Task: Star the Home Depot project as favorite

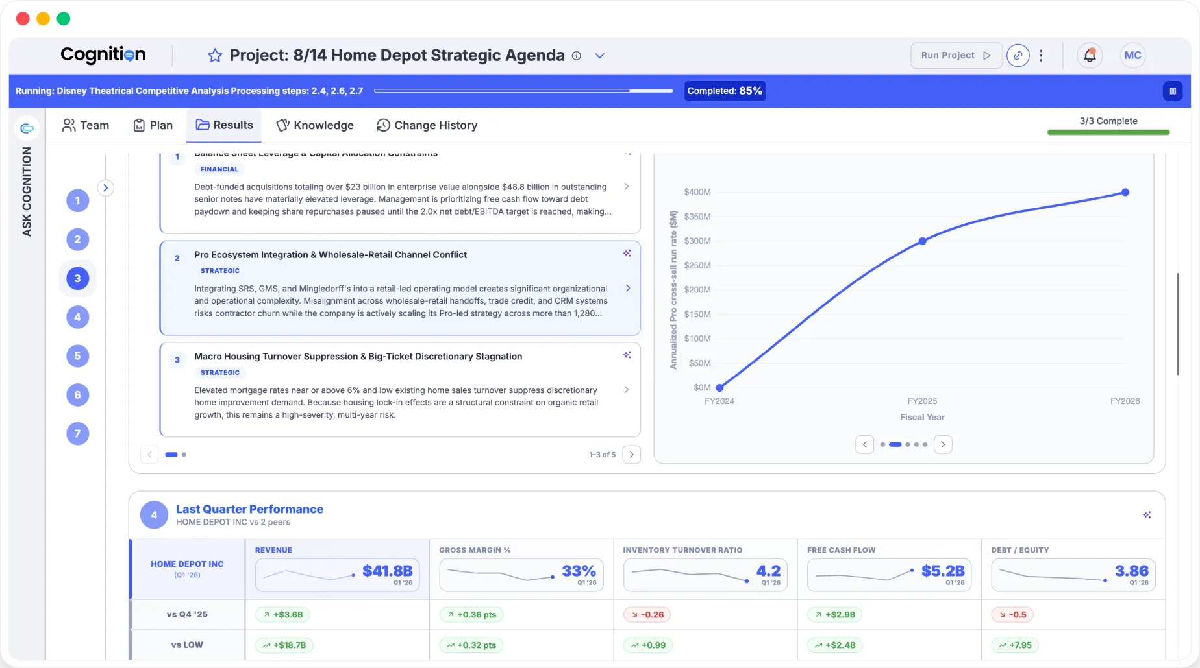Action: point(215,56)
